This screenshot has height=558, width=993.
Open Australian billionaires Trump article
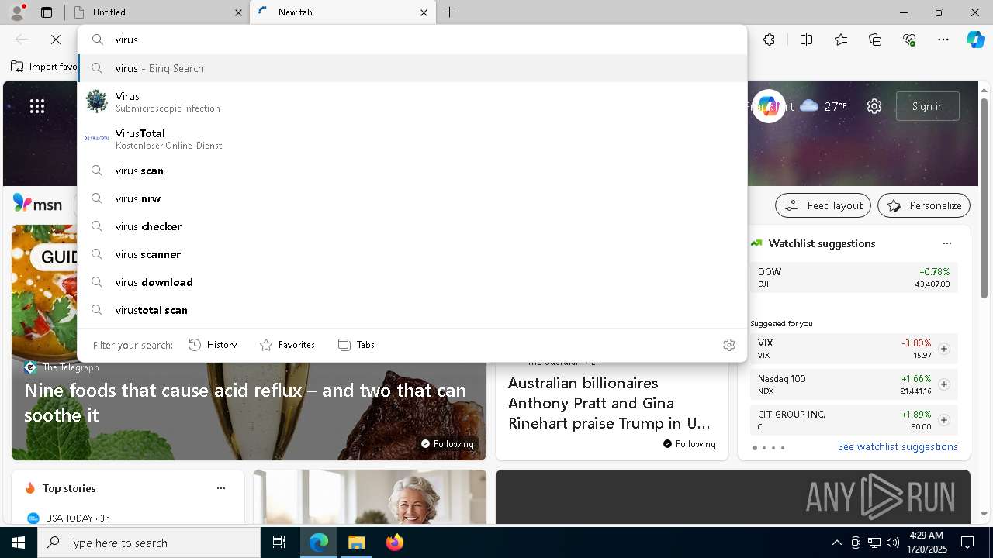point(609,403)
